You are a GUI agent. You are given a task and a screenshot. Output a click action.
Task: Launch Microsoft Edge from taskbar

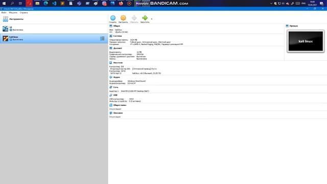tap(45, 4)
